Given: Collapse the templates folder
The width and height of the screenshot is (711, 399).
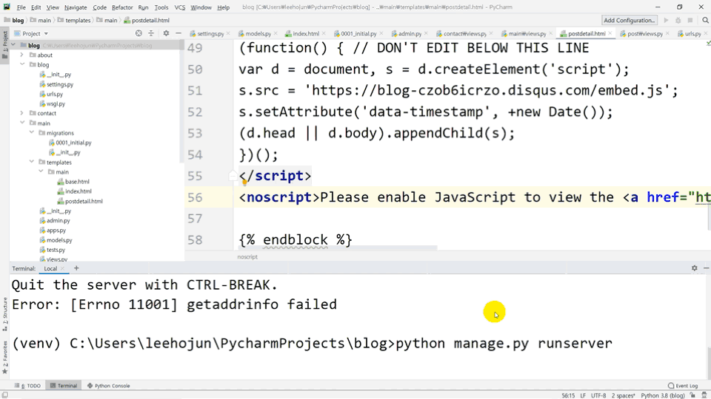Looking at the screenshot, I should coord(31,163).
